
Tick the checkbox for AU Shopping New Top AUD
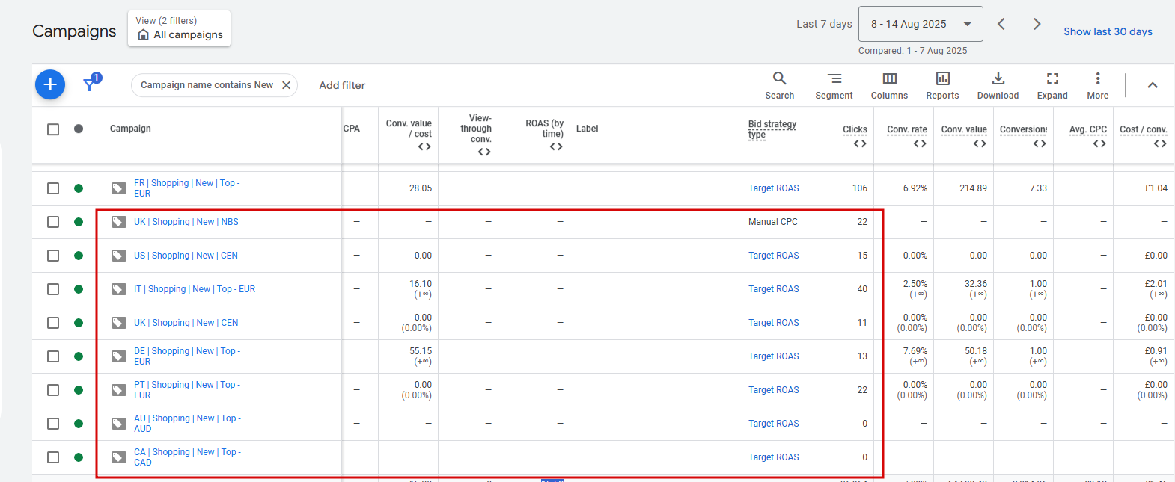[x=53, y=424]
